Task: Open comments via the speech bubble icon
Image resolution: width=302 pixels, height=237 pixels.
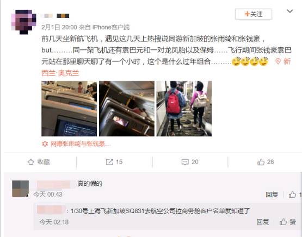Action: pos(185,162)
